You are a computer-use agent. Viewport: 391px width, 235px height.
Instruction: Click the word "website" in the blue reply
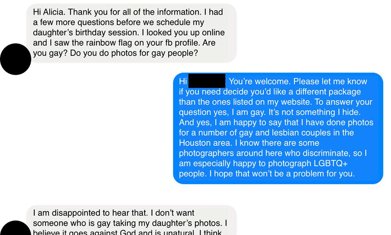296,102
